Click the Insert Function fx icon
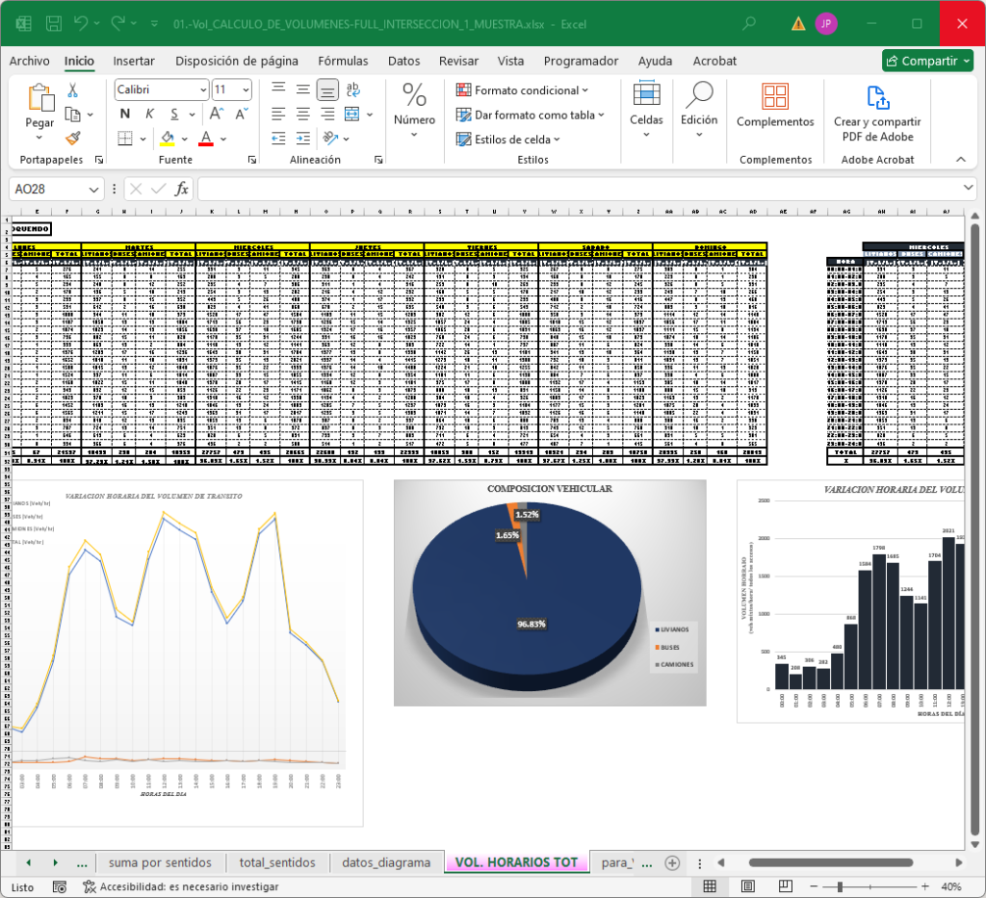 point(182,190)
